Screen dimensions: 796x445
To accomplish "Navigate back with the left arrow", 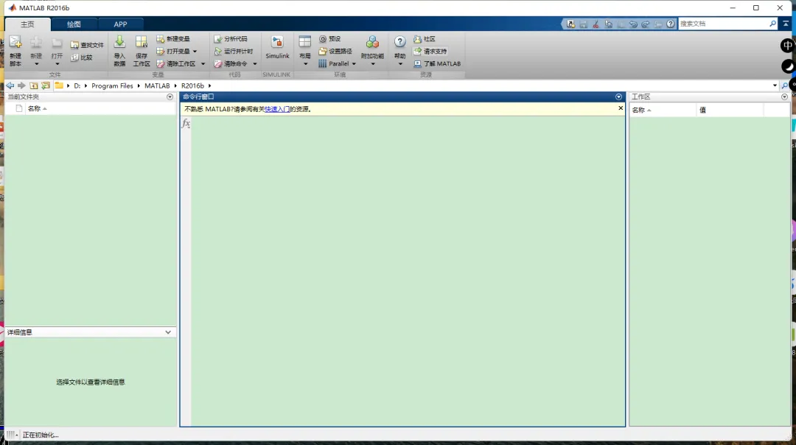I will [10, 85].
